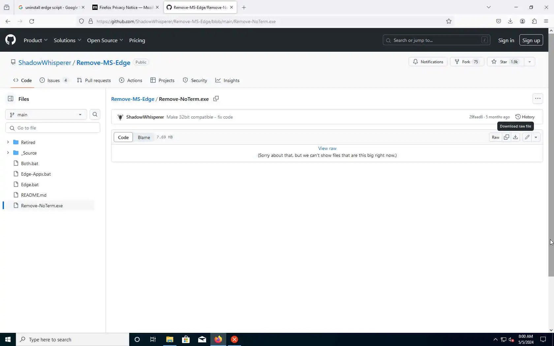Image resolution: width=554 pixels, height=346 pixels.
Task: Select the Code view toggle
Action: (123, 137)
